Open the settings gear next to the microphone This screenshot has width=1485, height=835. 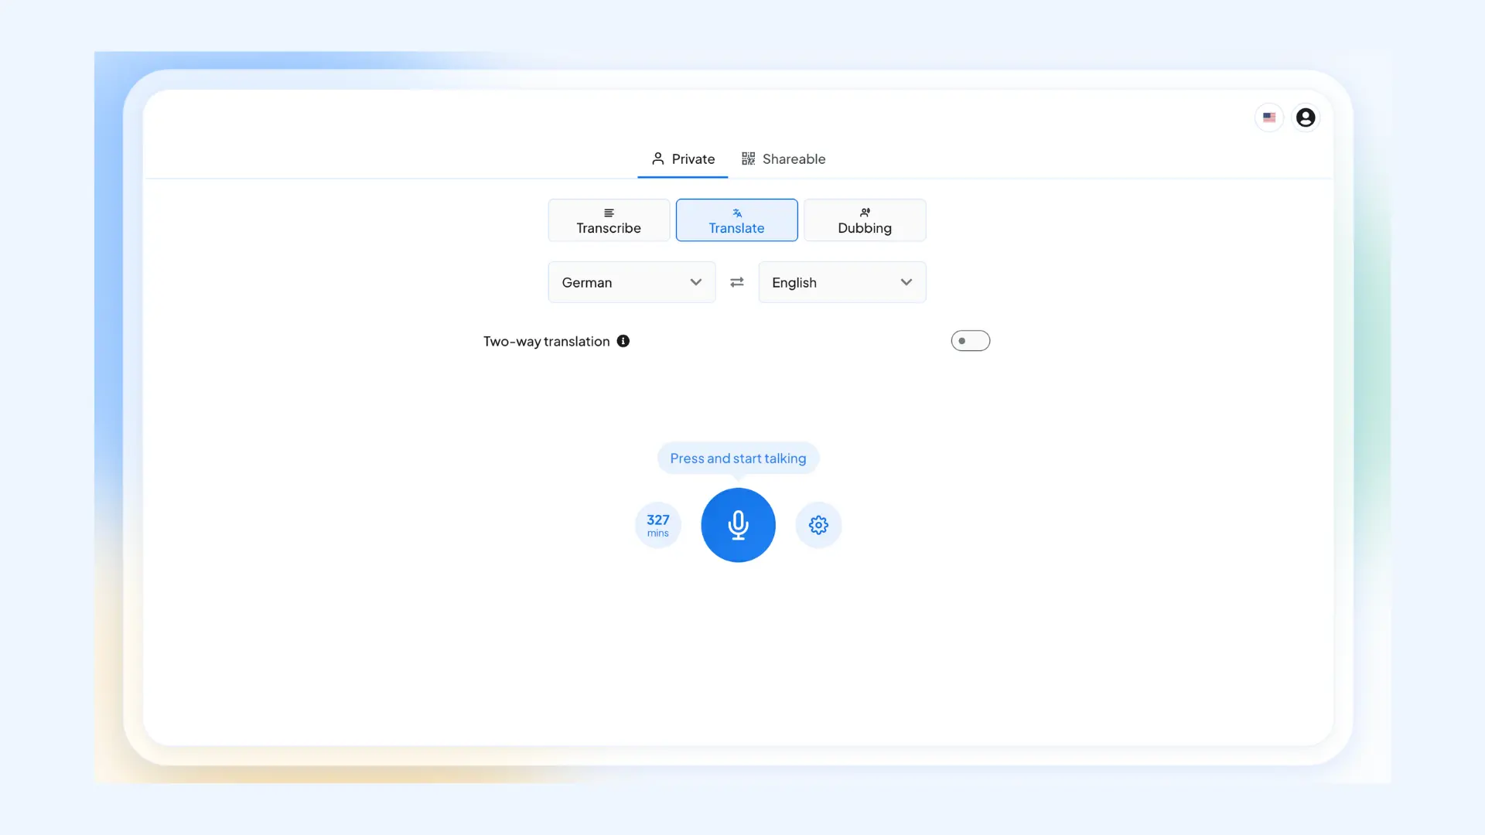point(818,525)
